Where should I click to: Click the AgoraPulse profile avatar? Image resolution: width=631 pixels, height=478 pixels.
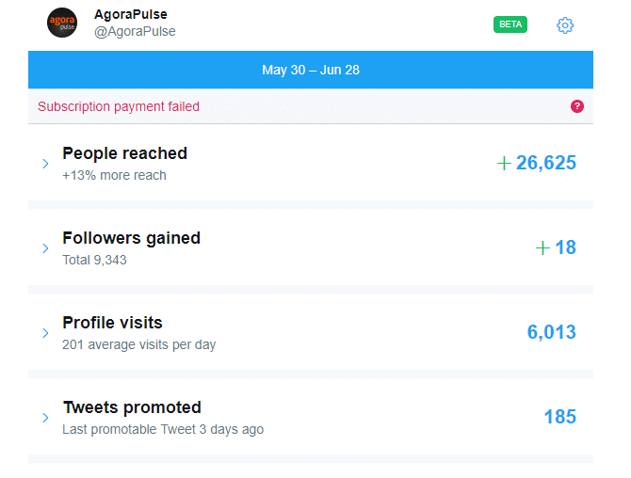pyautogui.click(x=62, y=23)
